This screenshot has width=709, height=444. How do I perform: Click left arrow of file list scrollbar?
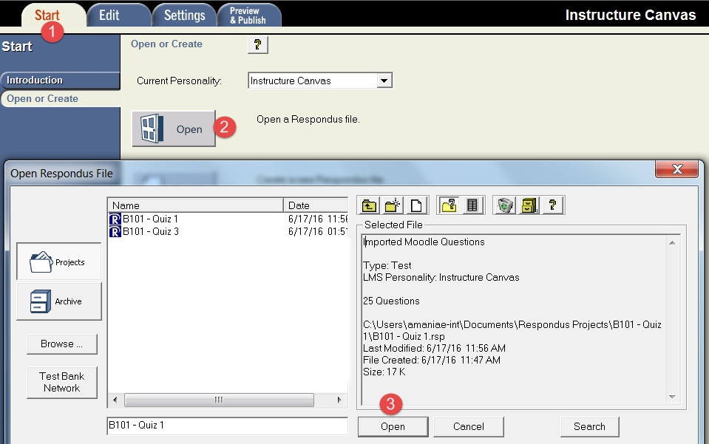(115, 400)
